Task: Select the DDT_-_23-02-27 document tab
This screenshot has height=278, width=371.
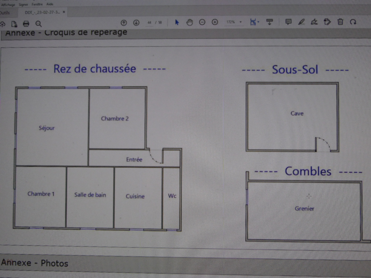Action: pyautogui.click(x=42, y=12)
